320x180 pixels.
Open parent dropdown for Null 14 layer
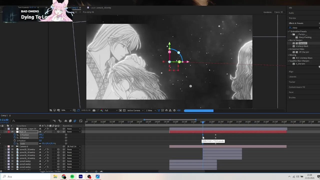(x=74, y=132)
